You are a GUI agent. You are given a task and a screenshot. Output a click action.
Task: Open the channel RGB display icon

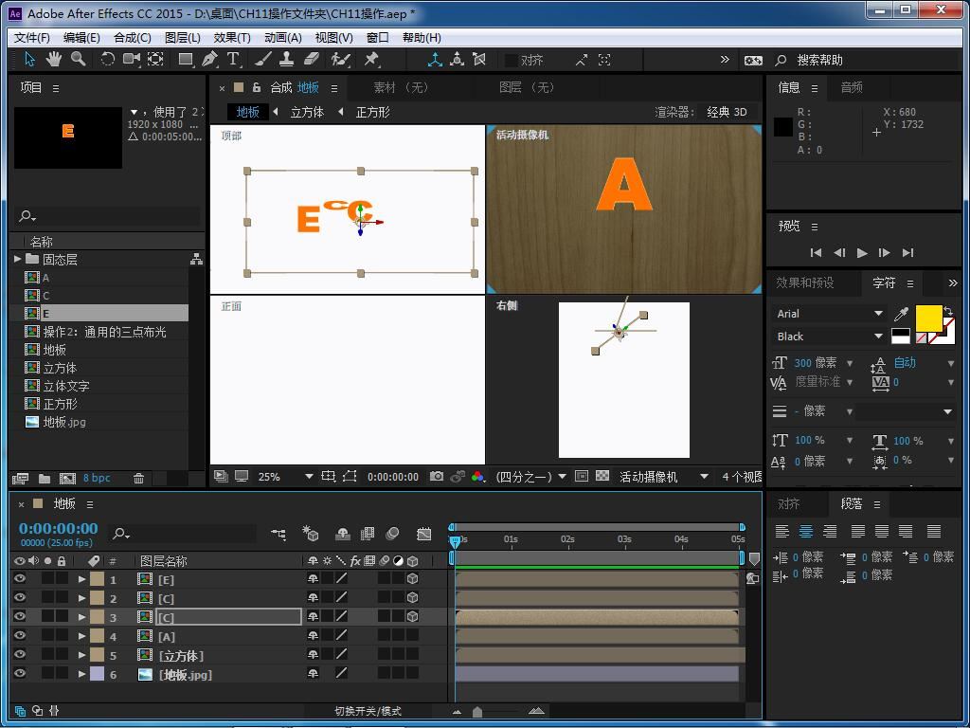[x=477, y=476]
